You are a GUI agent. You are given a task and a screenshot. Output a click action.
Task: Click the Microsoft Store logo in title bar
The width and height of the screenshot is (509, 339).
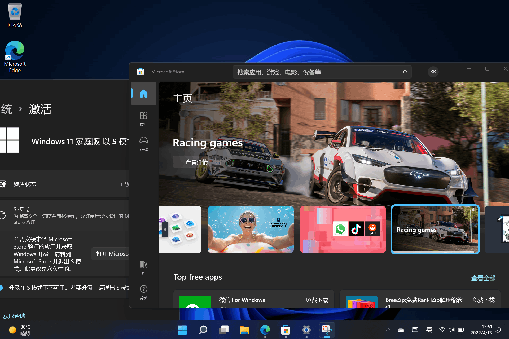click(x=141, y=72)
